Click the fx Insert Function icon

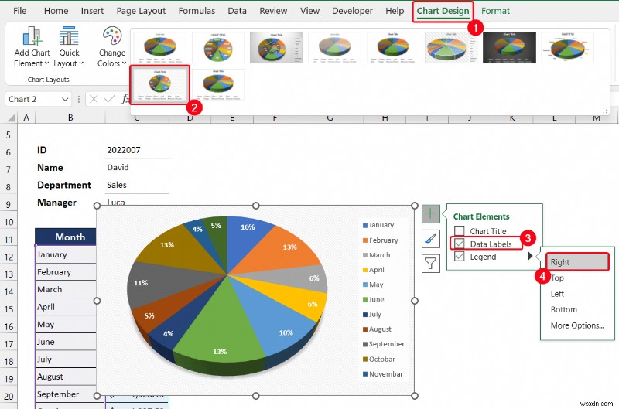tap(125, 99)
